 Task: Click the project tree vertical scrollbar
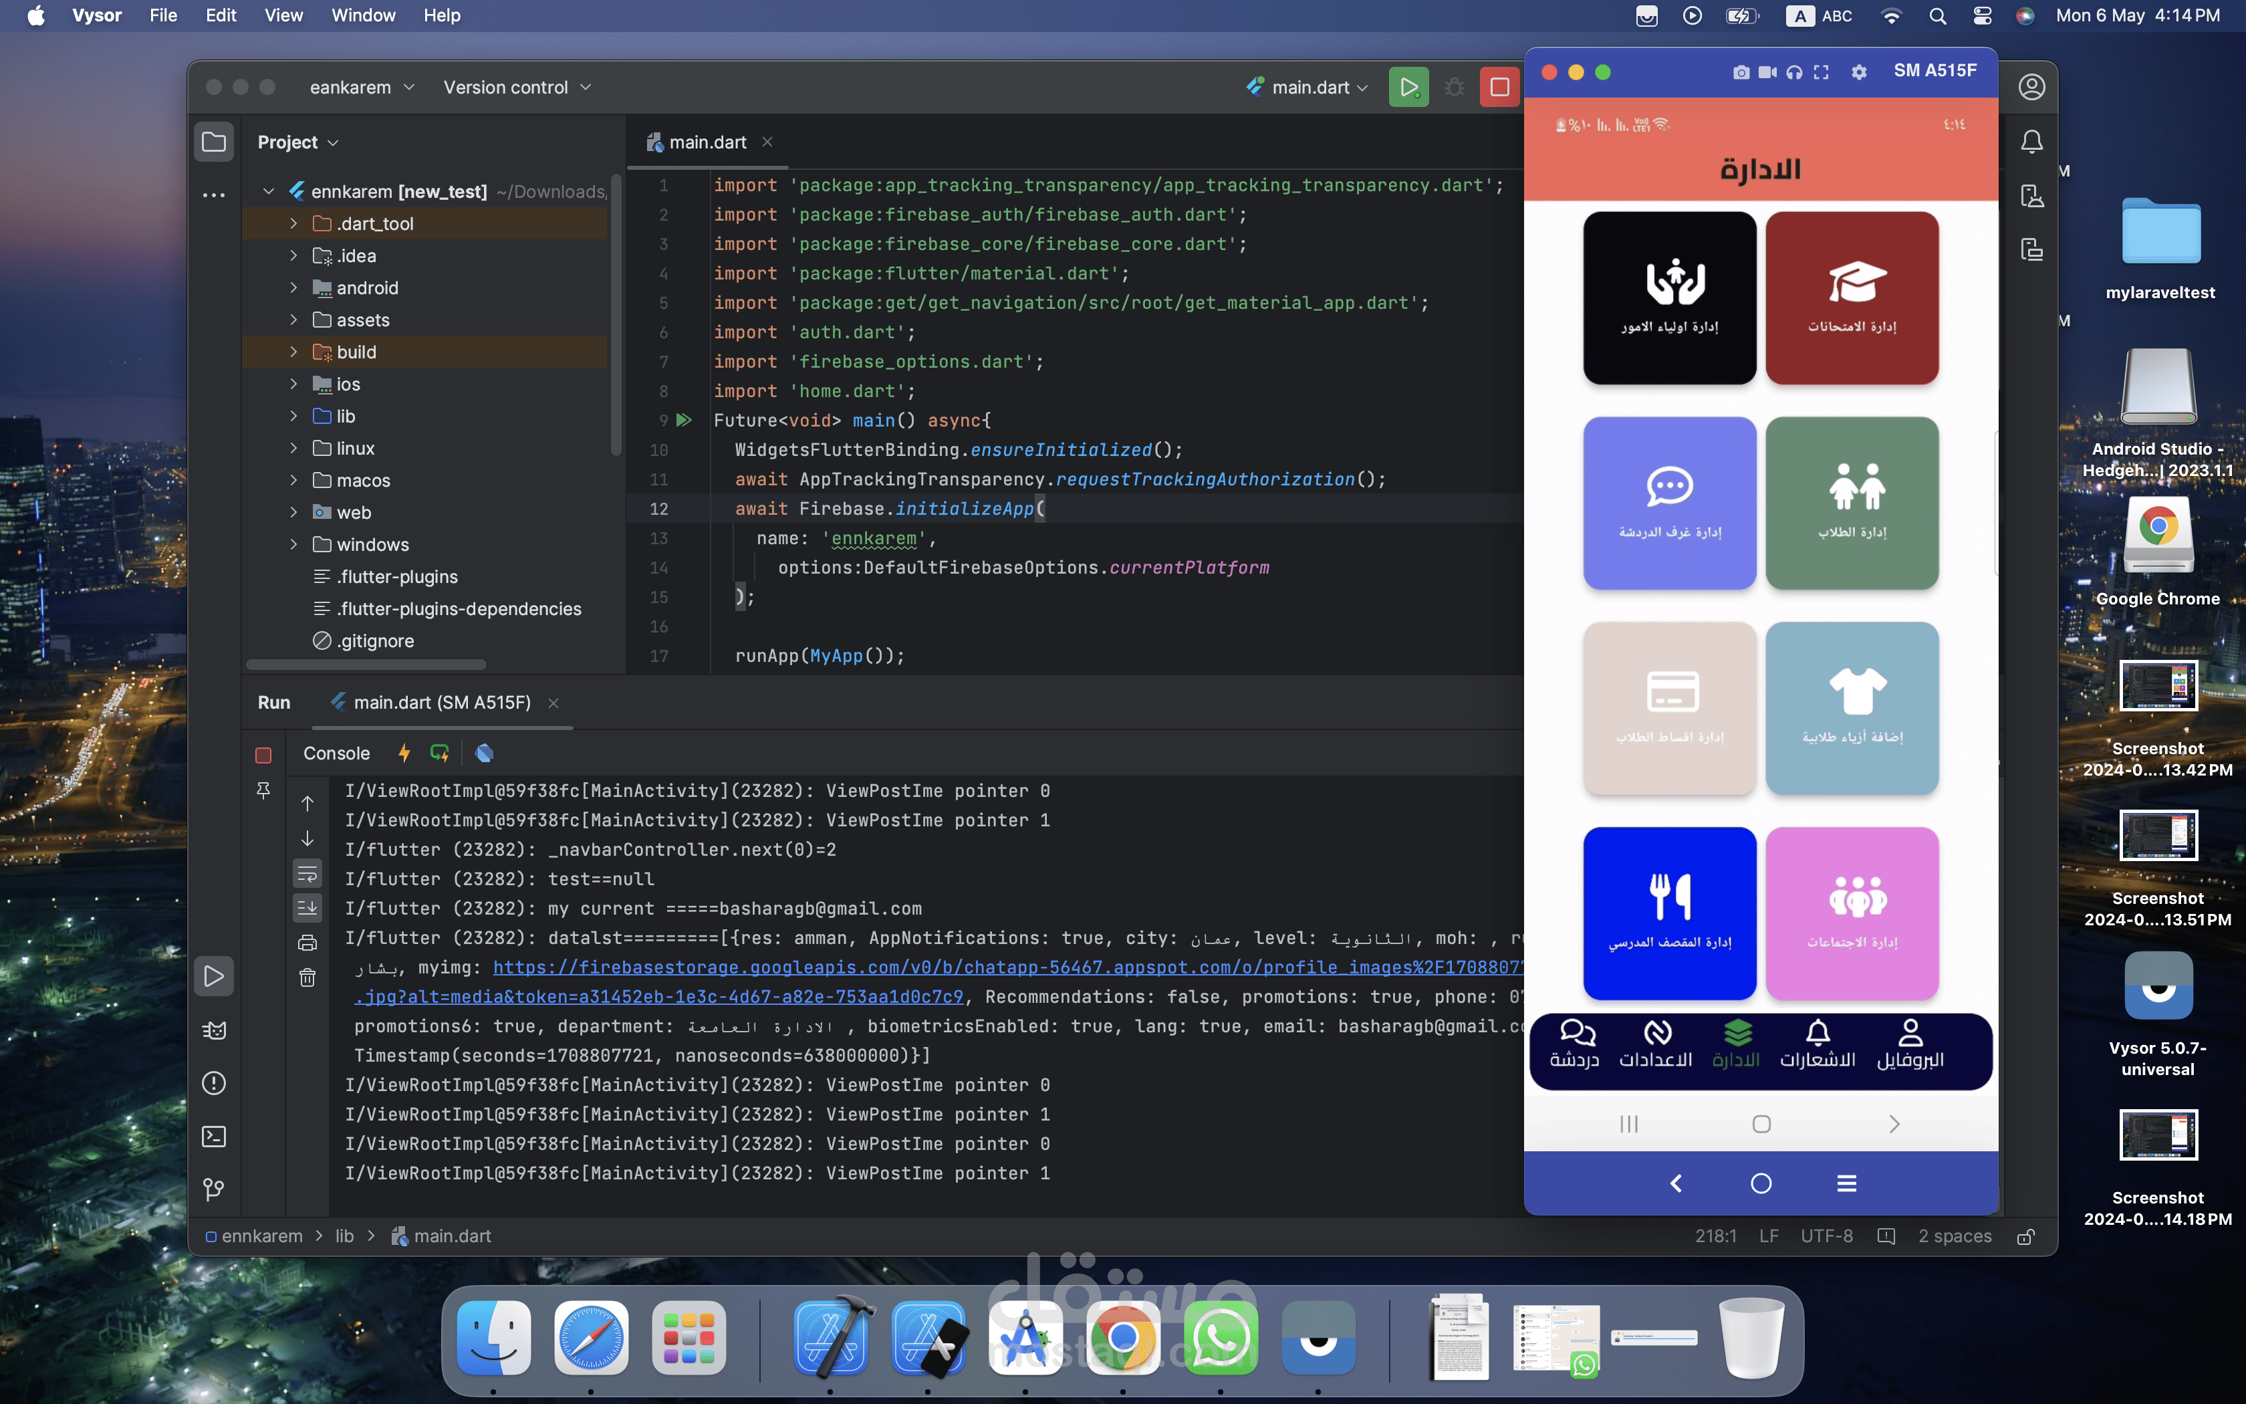tap(616, 316)
